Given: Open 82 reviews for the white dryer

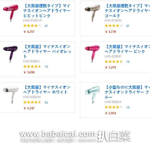Looking at the screenshot, I should pyautogui.click(x=46, y=103).
